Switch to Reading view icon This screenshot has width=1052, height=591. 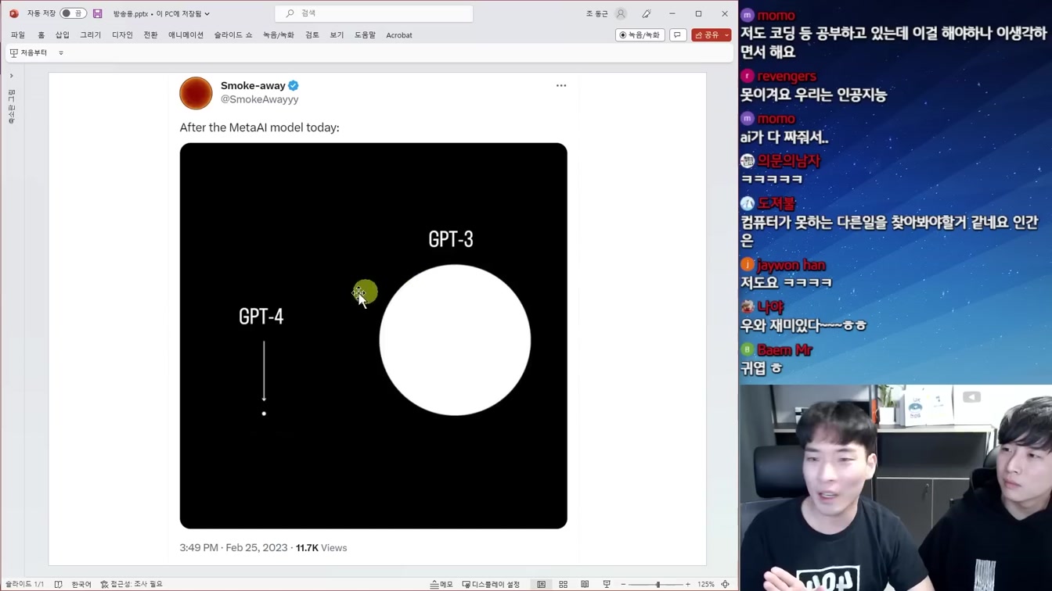[x=585, y=584]
